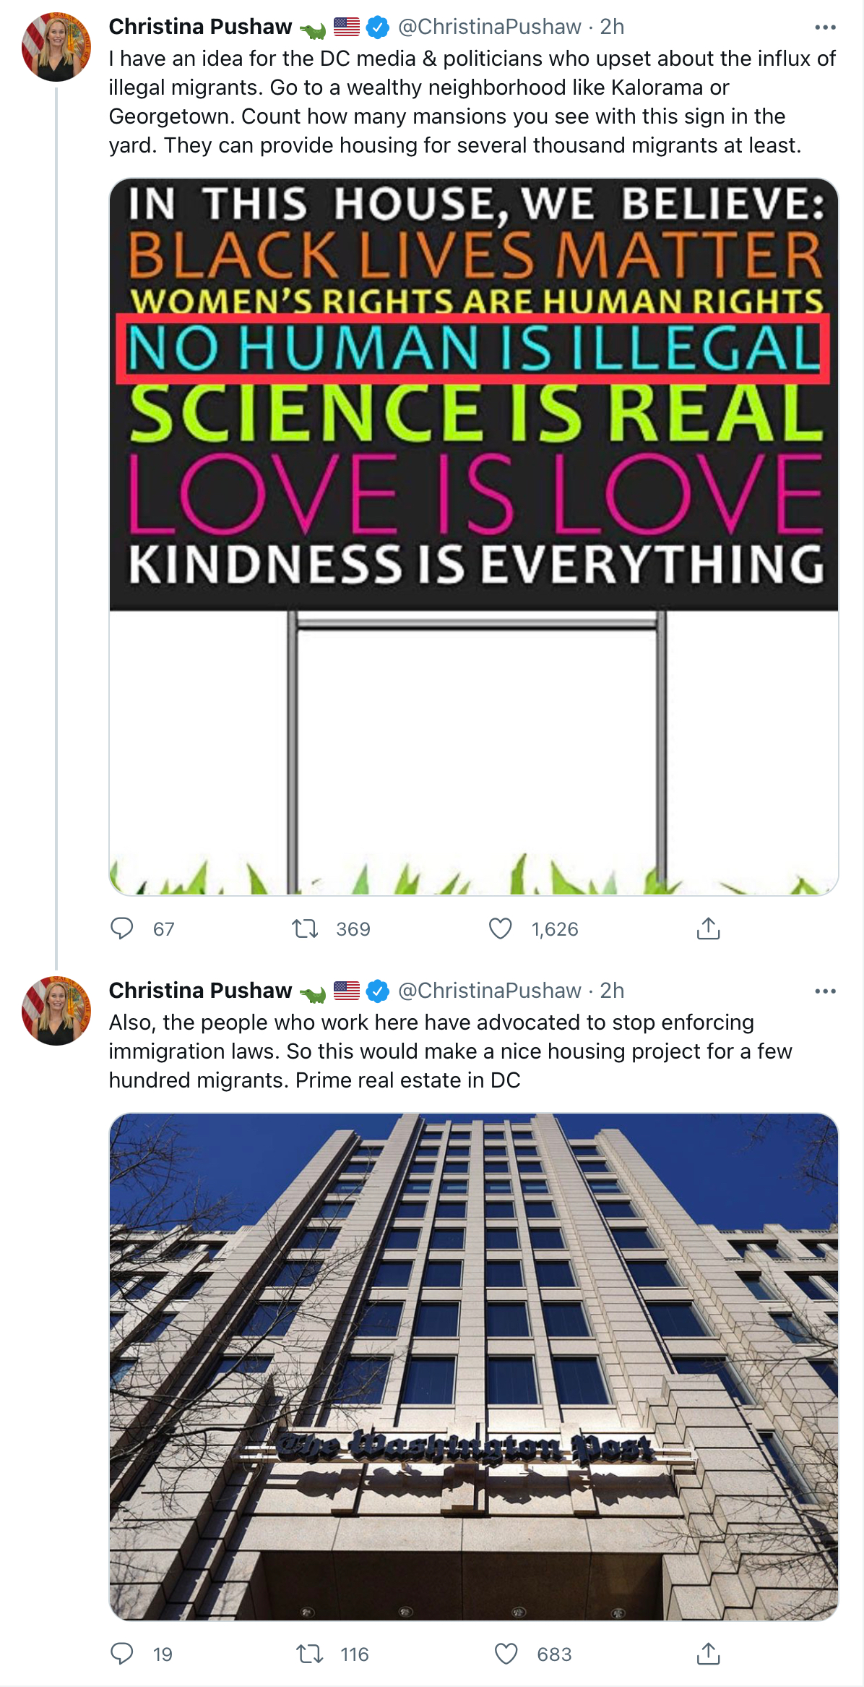The width and height of the screenshot is (864, 1687).
Task: Click the 2h timestamp on first tweet
Action: pos(612,27)
